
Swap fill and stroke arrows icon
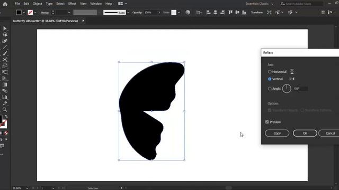[x=6, y=116]
